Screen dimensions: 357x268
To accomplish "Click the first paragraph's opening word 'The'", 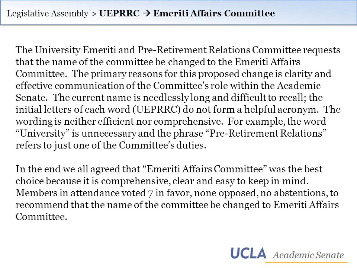I will [24, 50].
